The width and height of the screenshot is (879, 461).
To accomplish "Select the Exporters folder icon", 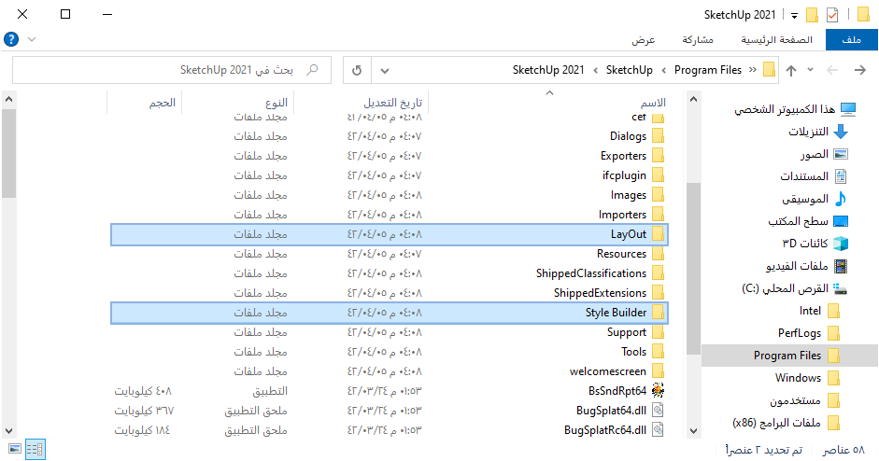I will tap(659, 156).
